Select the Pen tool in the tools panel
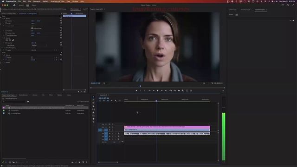297x167 pixels. pyautogui.click(x=93, y=112)
